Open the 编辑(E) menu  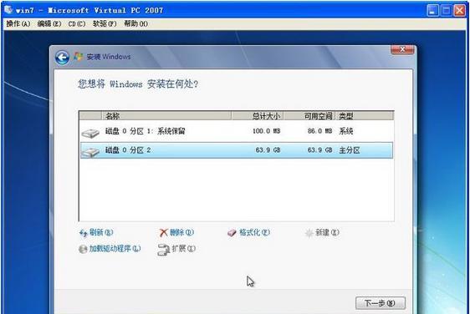[x=49, y=23]
